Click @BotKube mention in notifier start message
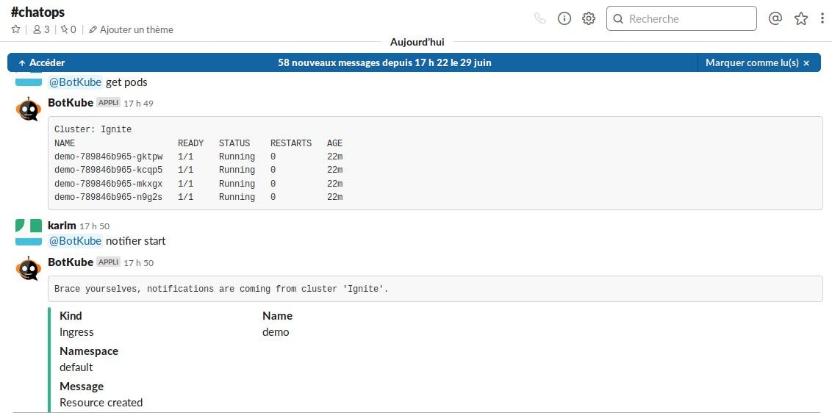The image size is (832, 413). pyautogui.click(x=75, y=241)
